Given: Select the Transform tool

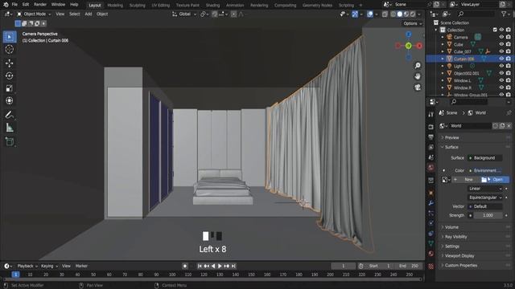Looking at the screenshot, I should click(x=10, y=101).
